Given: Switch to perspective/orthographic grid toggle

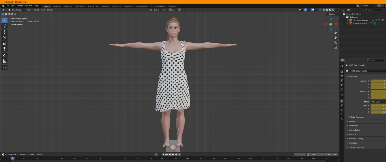Looking at the screenshot, I should [x=335, y=47].
